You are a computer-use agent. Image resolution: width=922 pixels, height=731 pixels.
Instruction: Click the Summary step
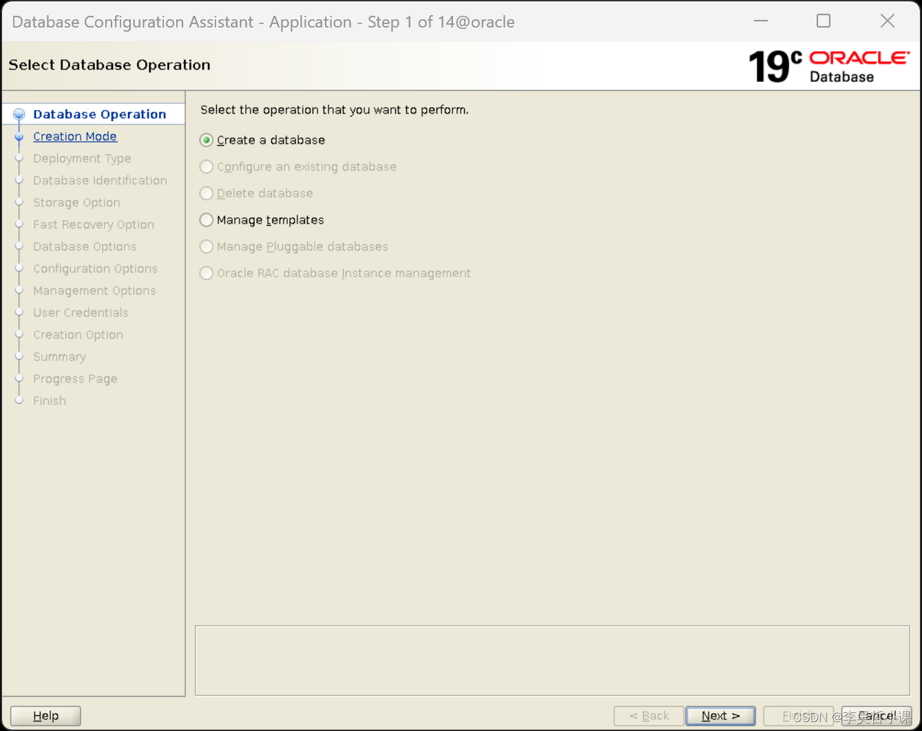pos(59,357)
